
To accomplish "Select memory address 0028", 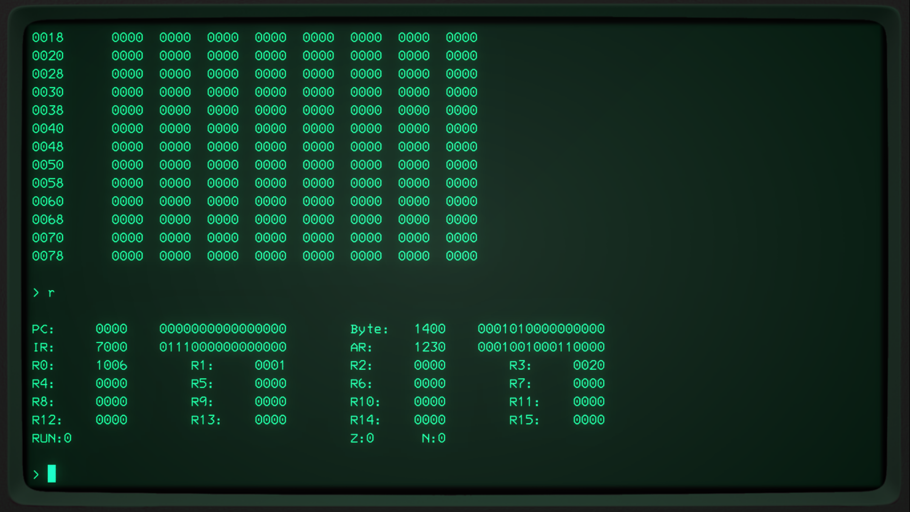I will point(48,74).
